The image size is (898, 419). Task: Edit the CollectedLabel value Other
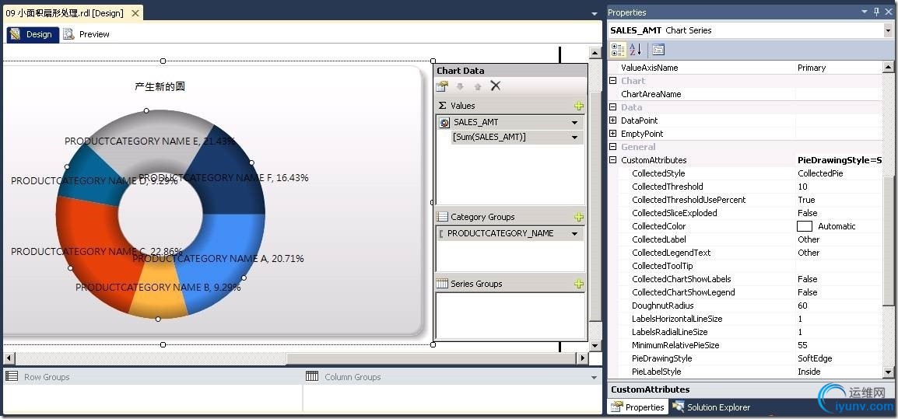(x=809, y=239)
